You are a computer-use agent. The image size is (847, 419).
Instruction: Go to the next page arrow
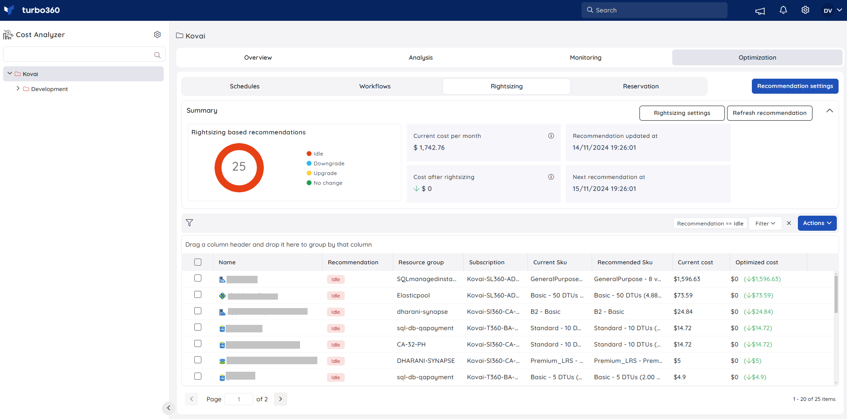coord(281,399)
